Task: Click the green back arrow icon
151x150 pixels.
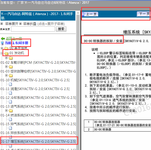Action: tap(3, 39)
